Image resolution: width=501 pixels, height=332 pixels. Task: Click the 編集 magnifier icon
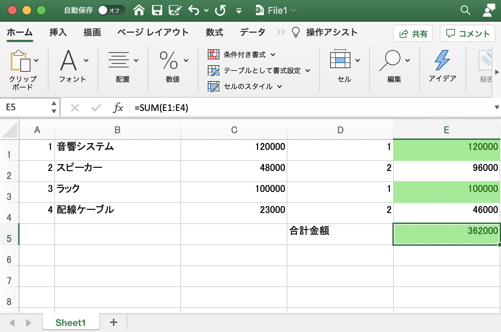pyautogui.click(x=390, y=61)
